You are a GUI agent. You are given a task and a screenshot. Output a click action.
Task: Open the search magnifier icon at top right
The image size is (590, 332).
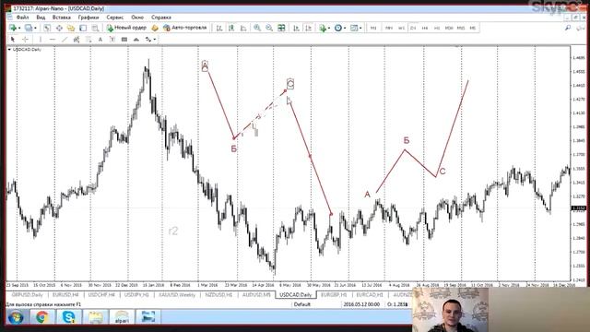pos(568,28)
